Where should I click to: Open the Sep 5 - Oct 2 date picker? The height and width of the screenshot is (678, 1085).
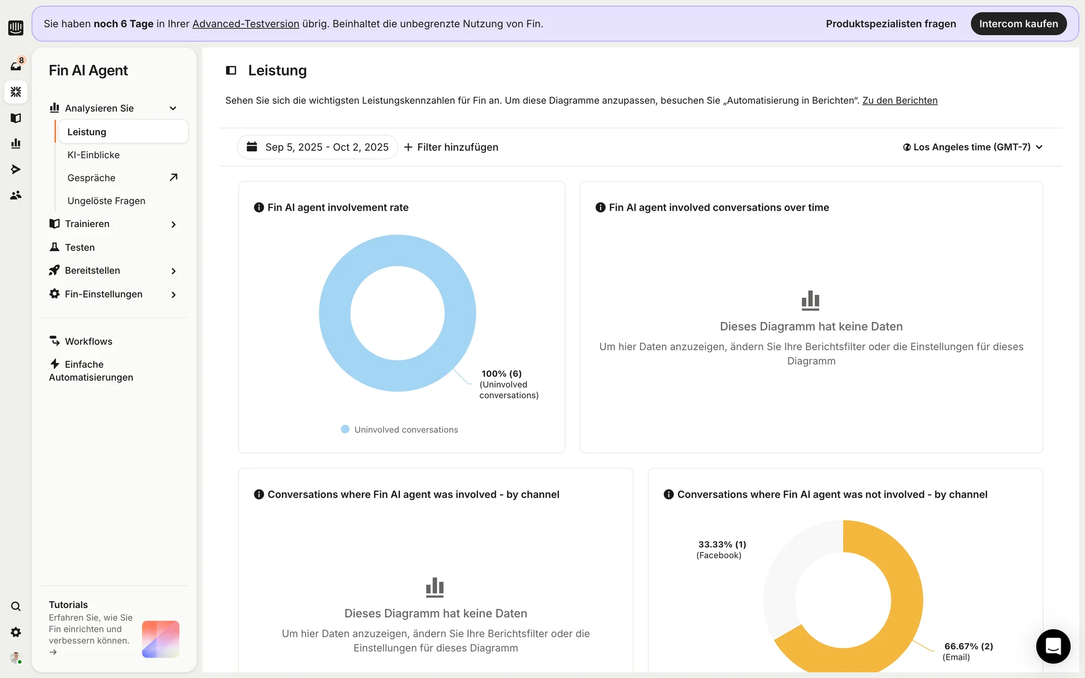[x=318, y=147]
